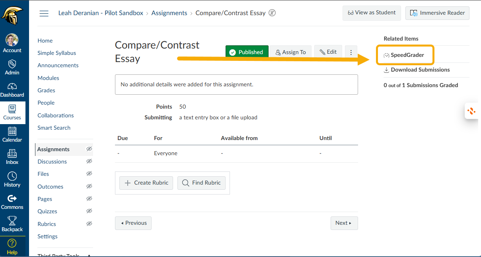Open Simple Syllabus in course menu
The height and width of the screenshot is (257, 481).
coord(56,53)
